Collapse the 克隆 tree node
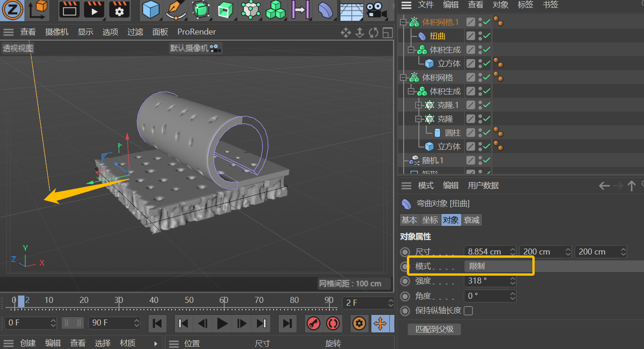 coord(418,119)
